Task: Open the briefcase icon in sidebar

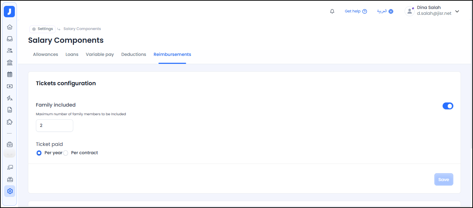Action: 10,145
